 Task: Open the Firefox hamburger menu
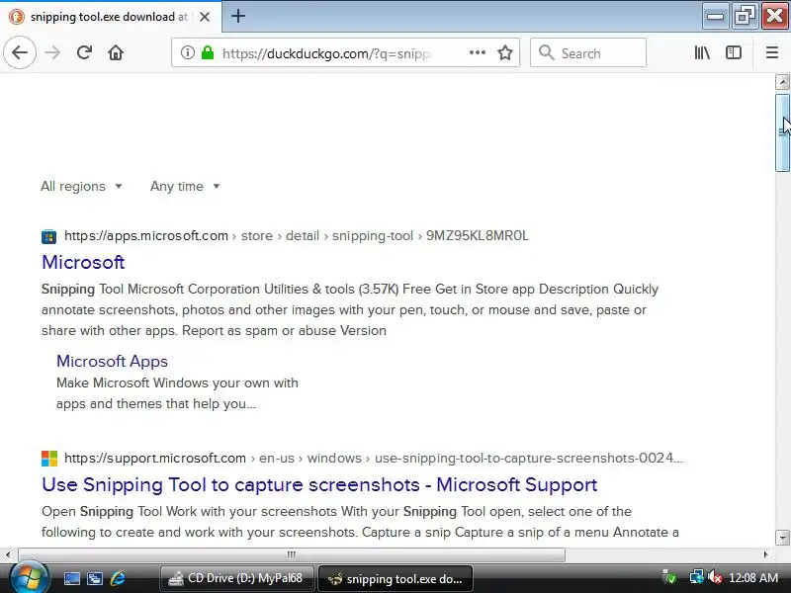pos(772,52)
